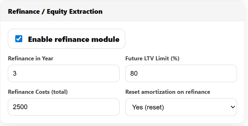Click the 'Future LTV Limit (%)' label
248x126 pixels.
152,58
